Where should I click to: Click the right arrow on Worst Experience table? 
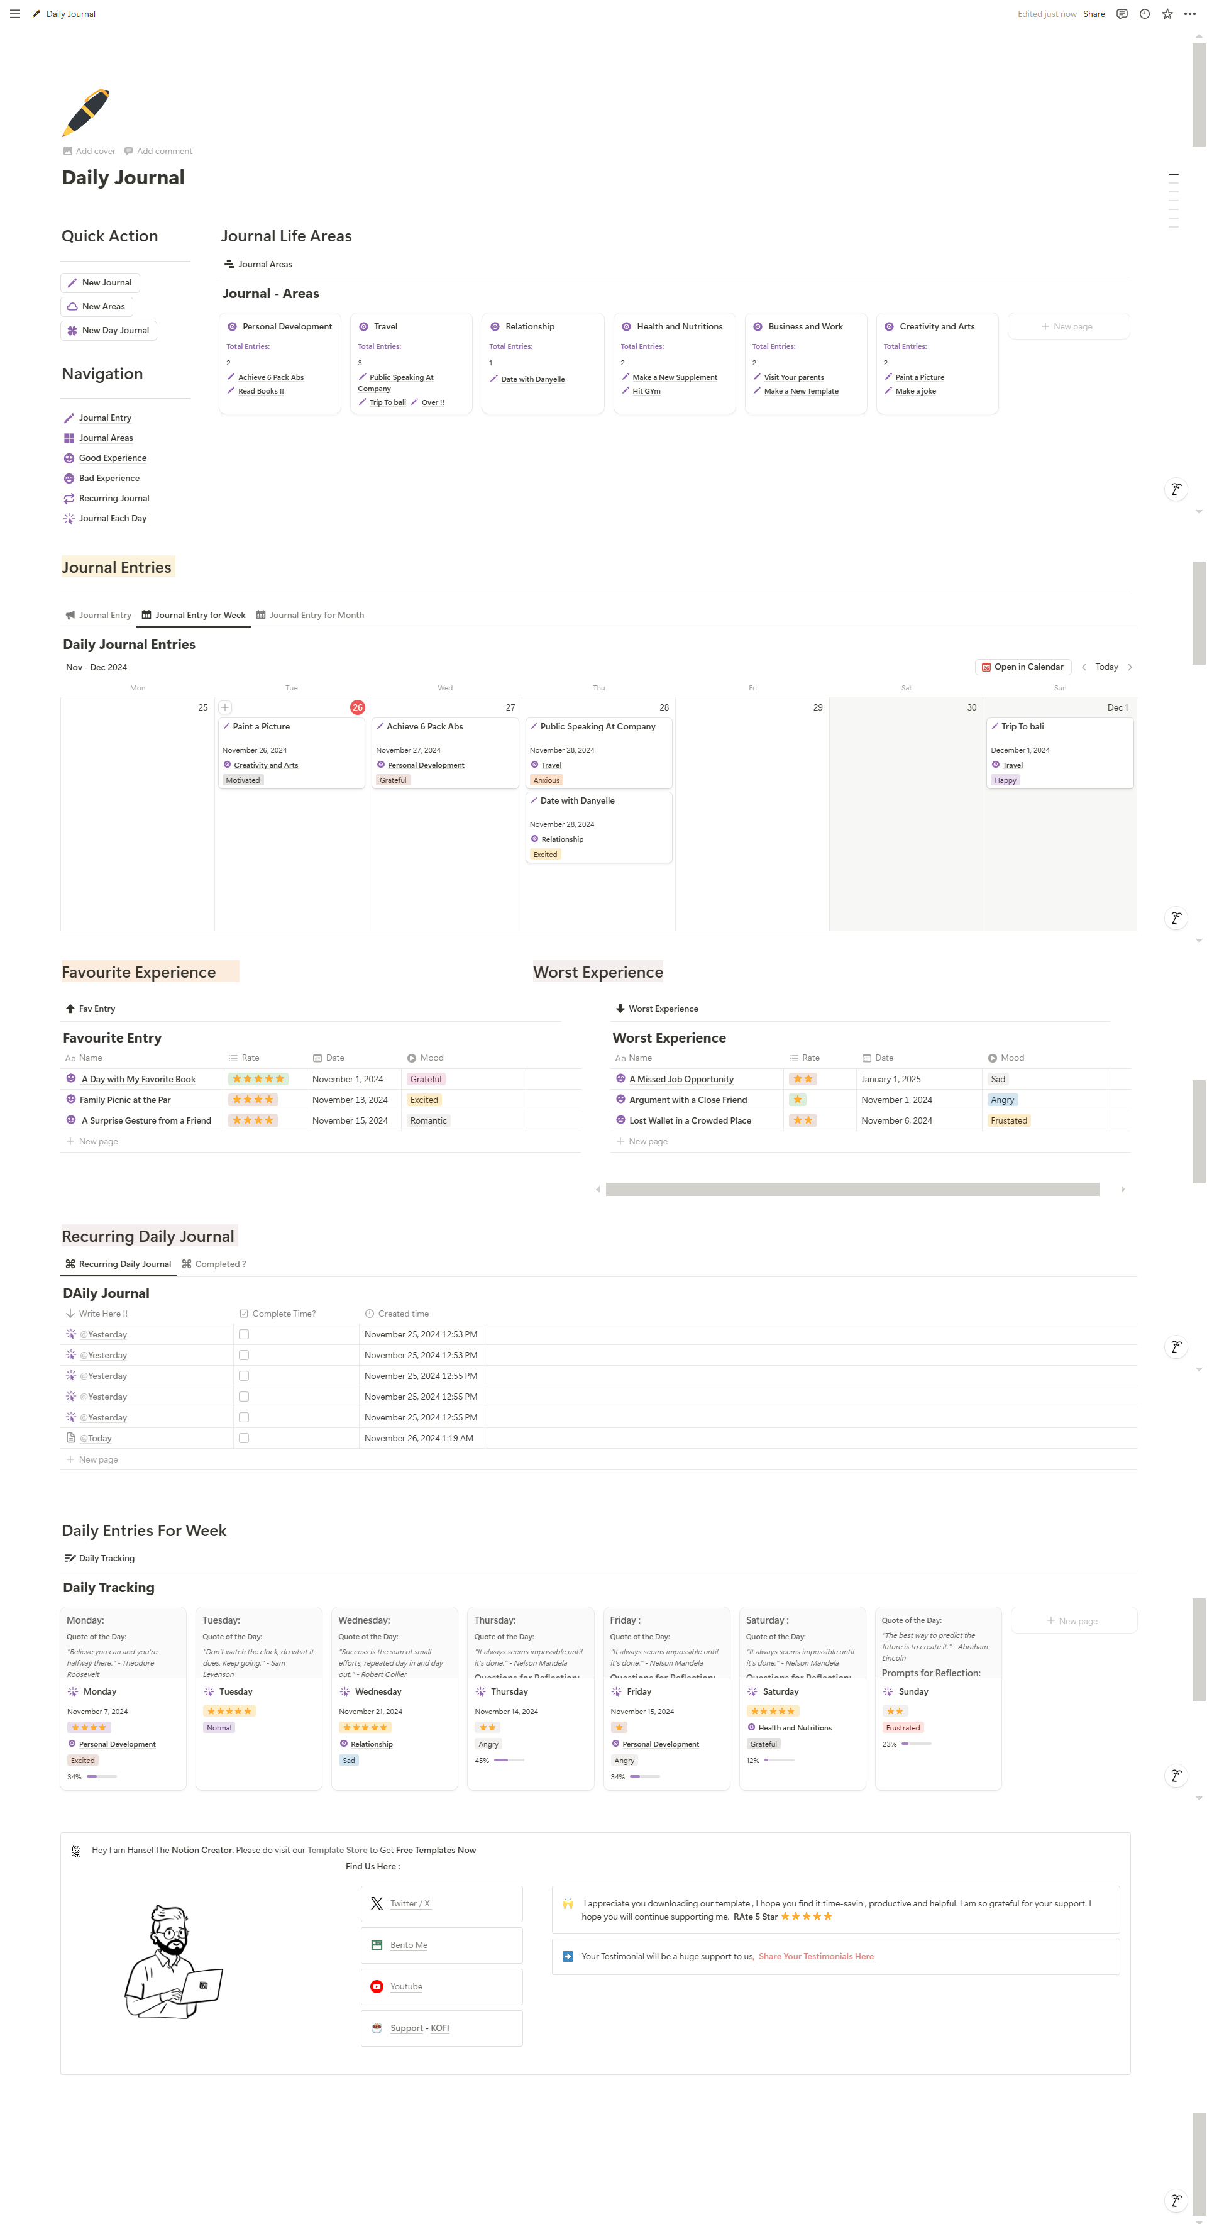click(1123, 1189)
